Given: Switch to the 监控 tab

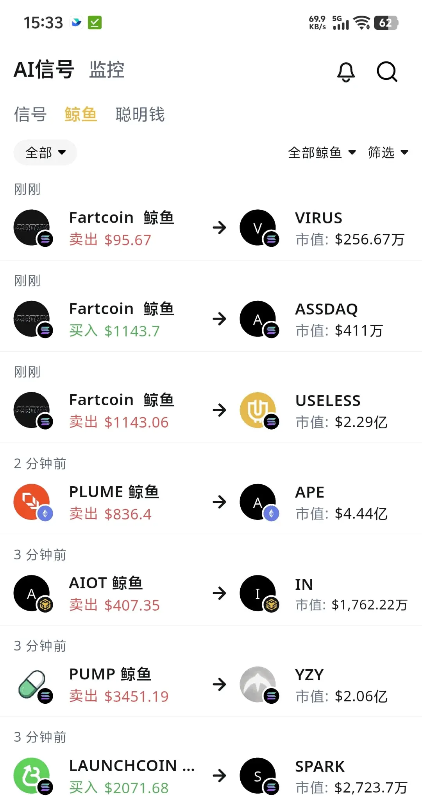Looking at the screenshot, I should coord(107,70).
